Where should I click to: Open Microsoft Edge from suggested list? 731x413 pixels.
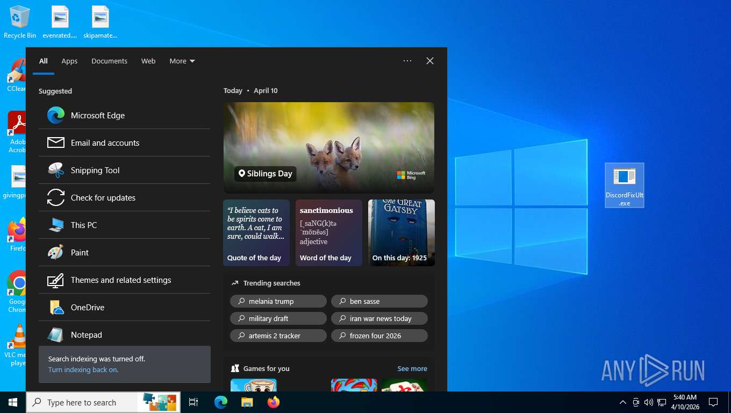click(x=124, y=115)
